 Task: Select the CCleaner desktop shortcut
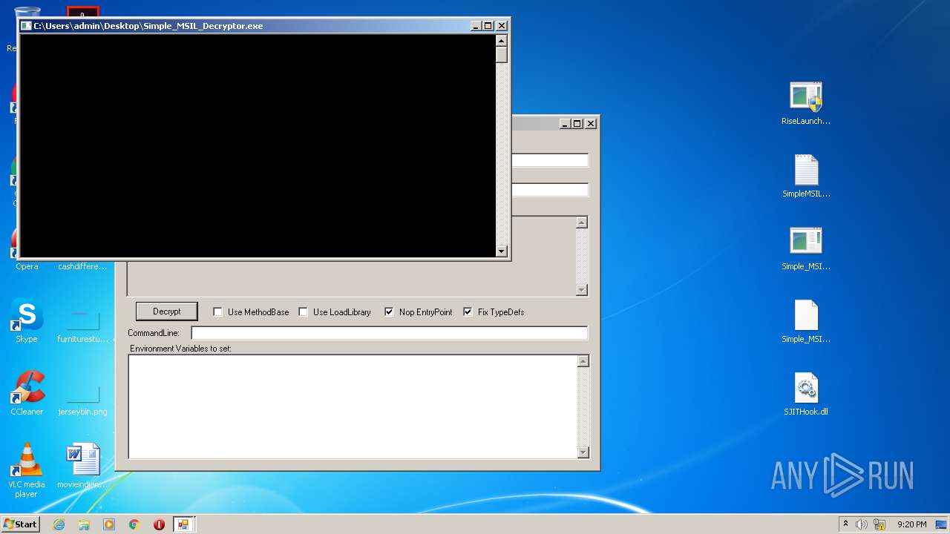27,395
